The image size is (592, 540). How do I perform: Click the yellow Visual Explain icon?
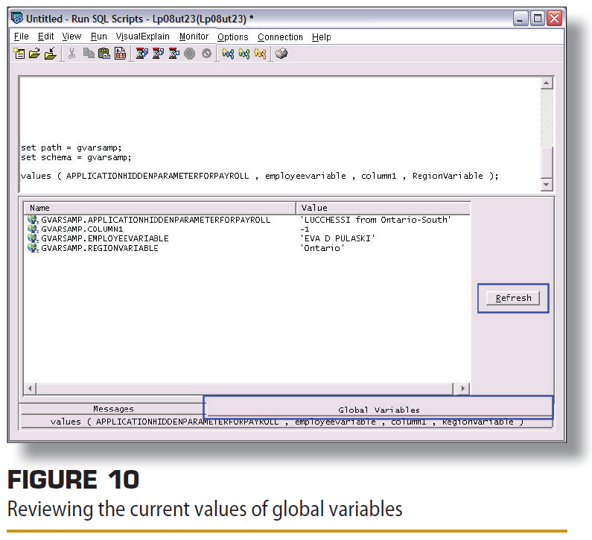[x=260, y=54]
